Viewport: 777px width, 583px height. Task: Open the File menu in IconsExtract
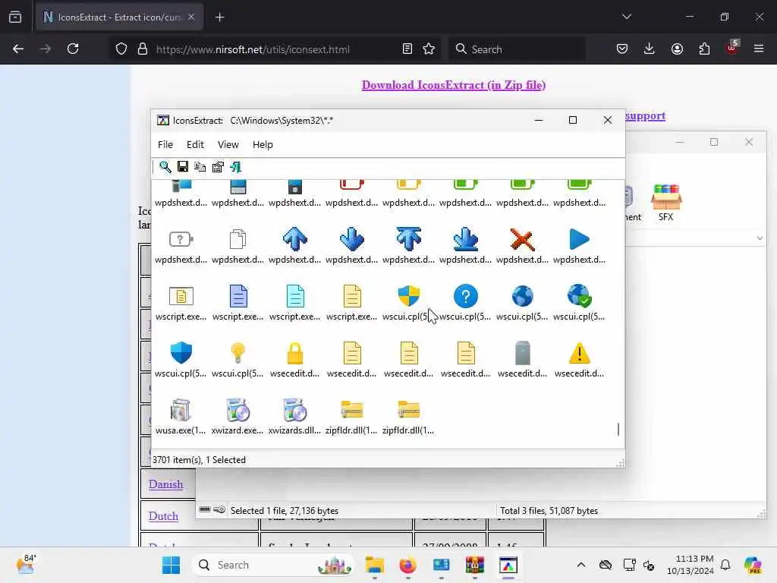coord(165,144)
